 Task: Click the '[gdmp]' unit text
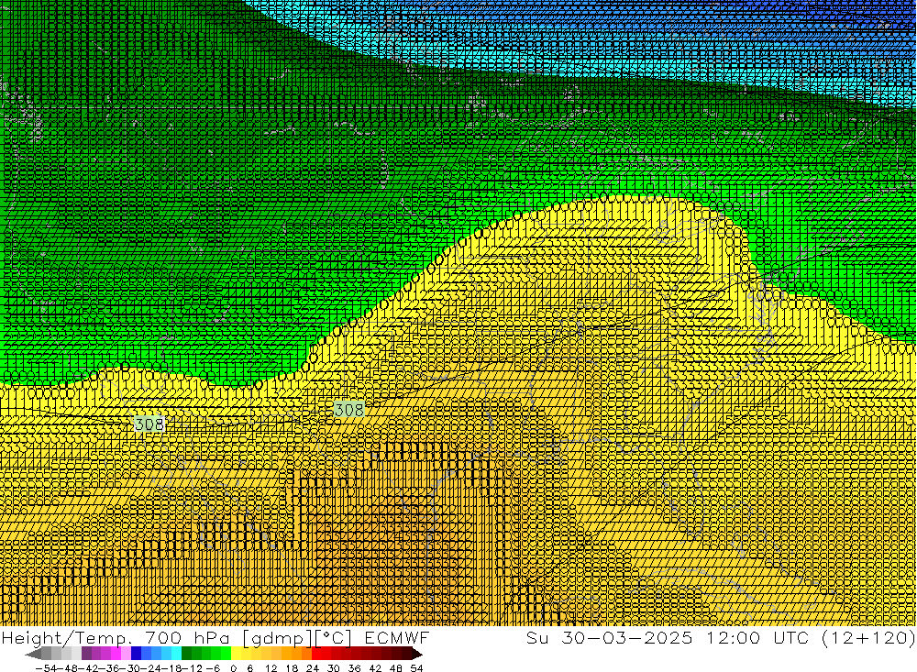point(277,637)
